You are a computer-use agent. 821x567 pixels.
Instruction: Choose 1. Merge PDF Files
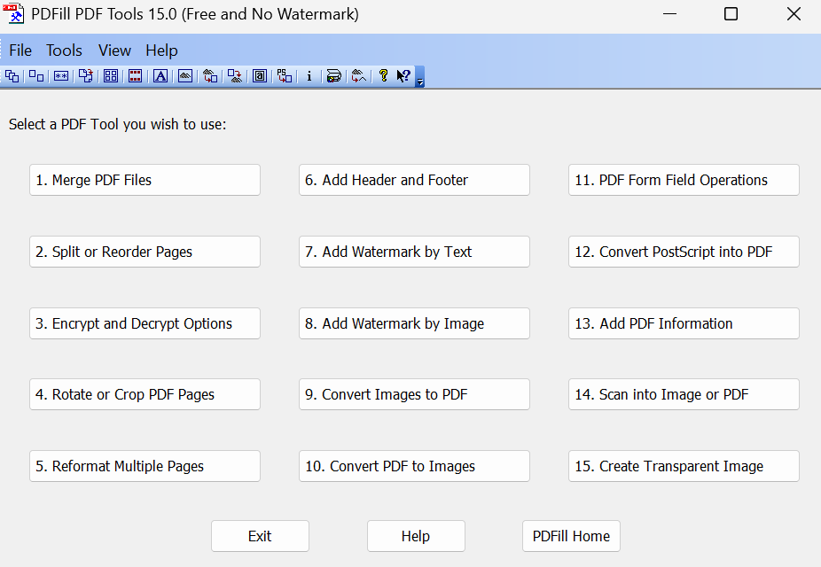click(x=145, y=180)
